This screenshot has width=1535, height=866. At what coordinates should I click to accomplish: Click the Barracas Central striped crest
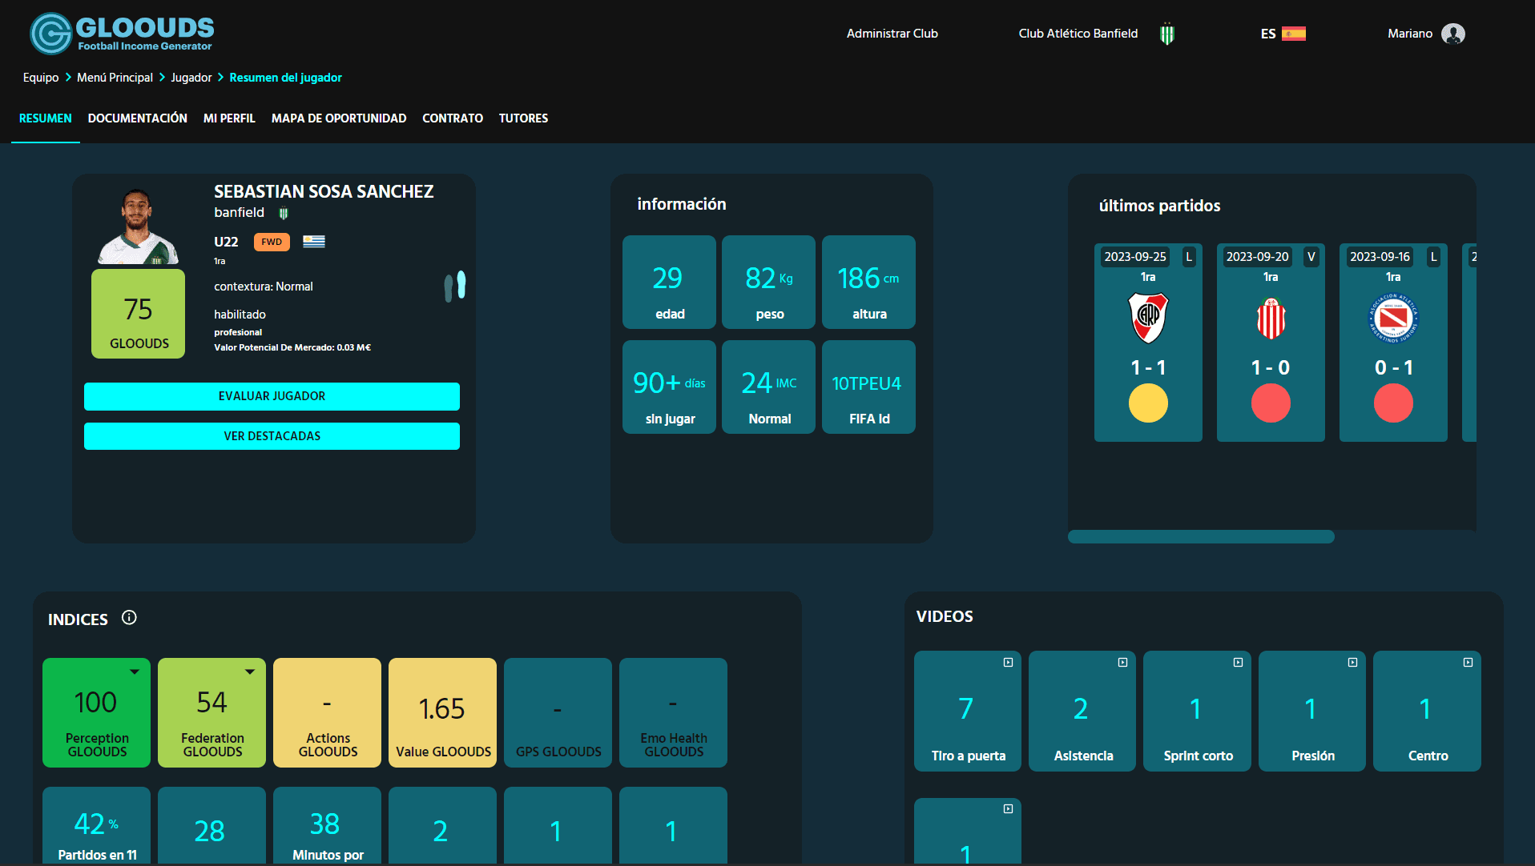[1271, 318]
